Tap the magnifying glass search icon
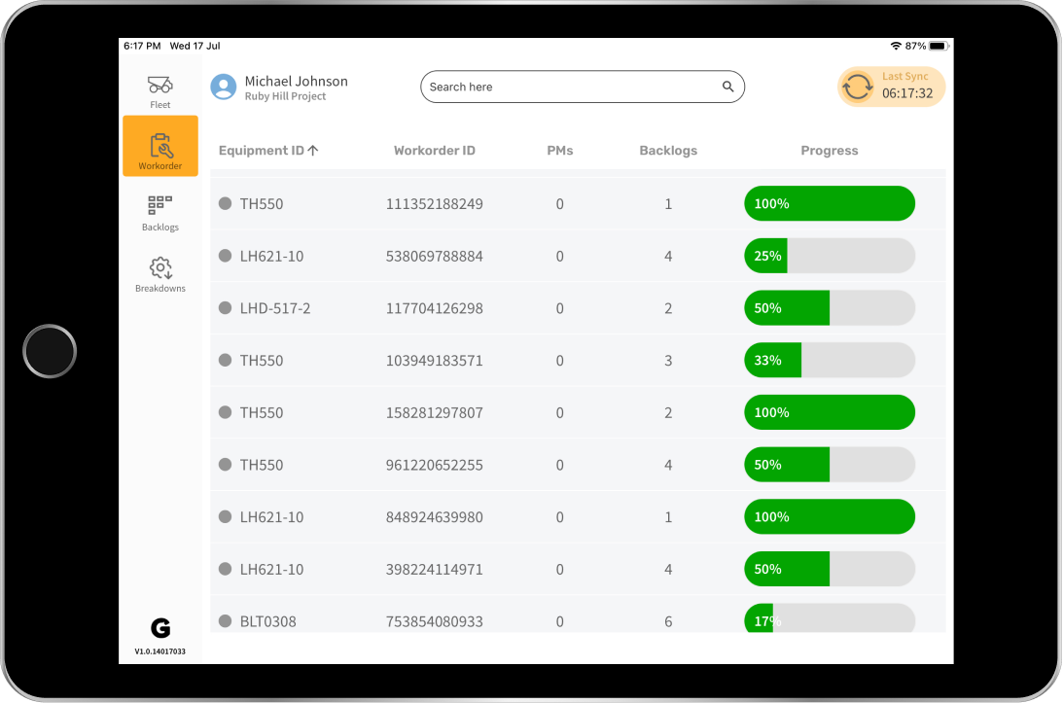 [x=727, y=87]
